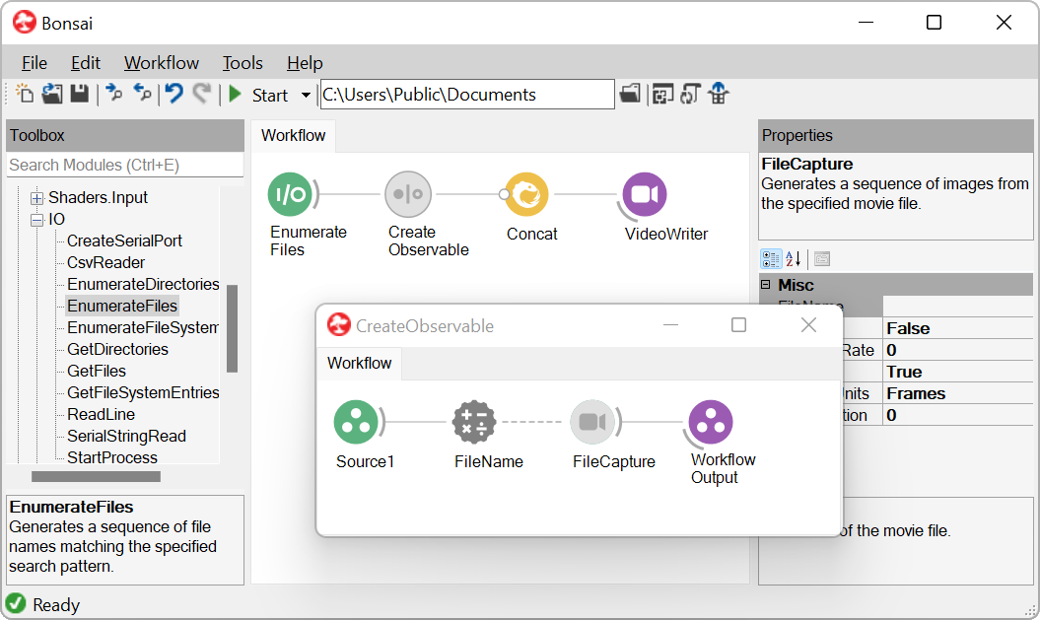The width and height of the screenshot is (1040, 620).
Task: Open the Start button dropdown arrow
Action: 306,95
